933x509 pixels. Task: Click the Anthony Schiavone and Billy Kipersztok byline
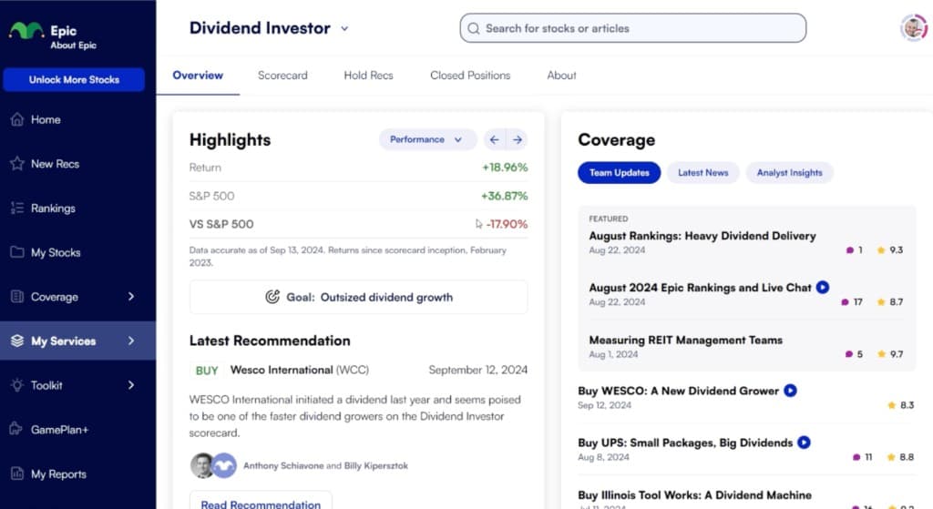pyautogui.click(x=325, y=465)
